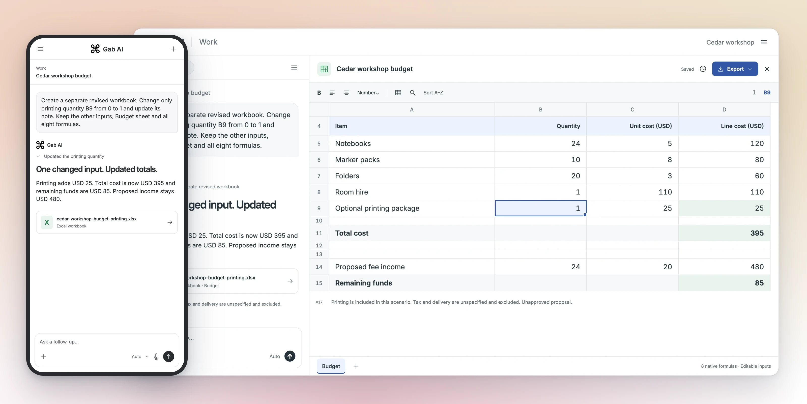Select row 14 header

pyautogui.click(x=319, y=267)
